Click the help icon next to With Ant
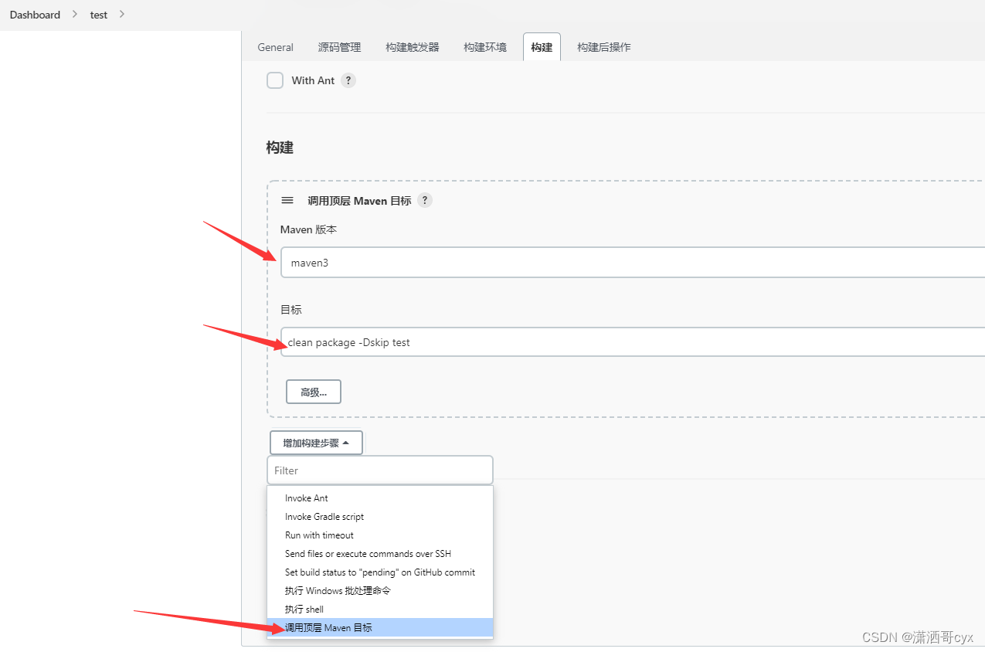This screenshot has width=985, height=652. coord(348,80)
